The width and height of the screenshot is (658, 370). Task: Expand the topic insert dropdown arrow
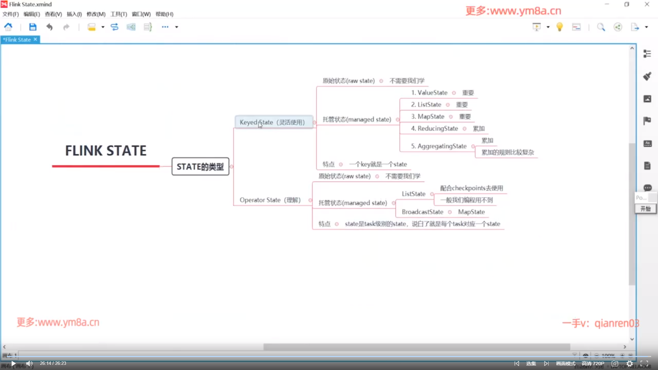tap(102, 27)
